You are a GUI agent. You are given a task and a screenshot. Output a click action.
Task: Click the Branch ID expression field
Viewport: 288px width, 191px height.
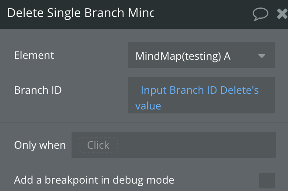click(202, 95)
